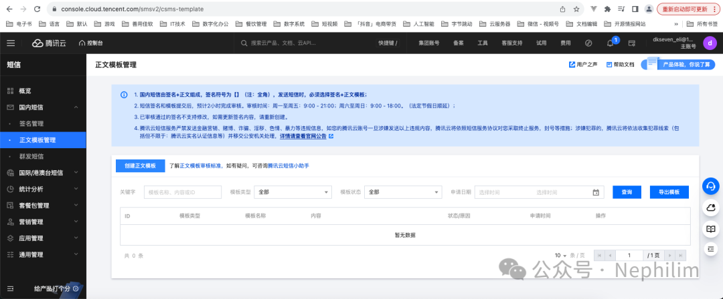Viewport: 723px width, 299px height.
Task: Open the 控制台 home link
Action: pos(91,43)
